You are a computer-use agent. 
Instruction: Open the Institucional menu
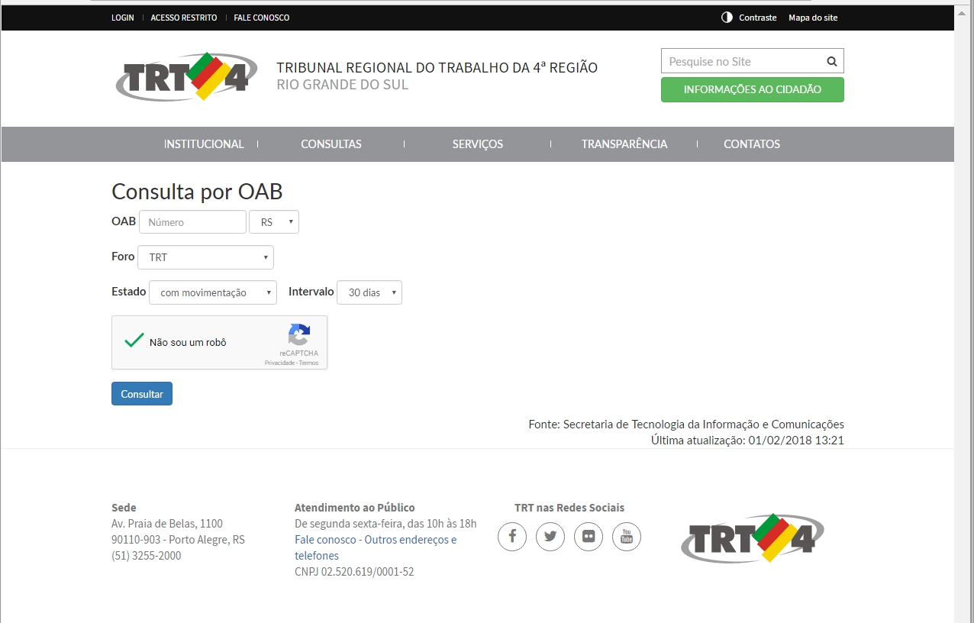204,144
